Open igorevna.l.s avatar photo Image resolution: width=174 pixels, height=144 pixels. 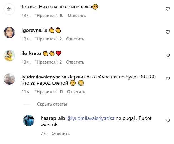click(9, 32)
